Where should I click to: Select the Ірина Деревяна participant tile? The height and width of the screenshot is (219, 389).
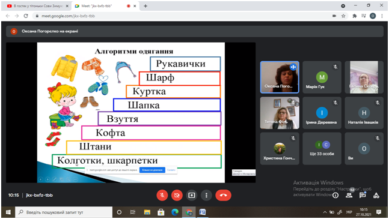click(322, 113)
